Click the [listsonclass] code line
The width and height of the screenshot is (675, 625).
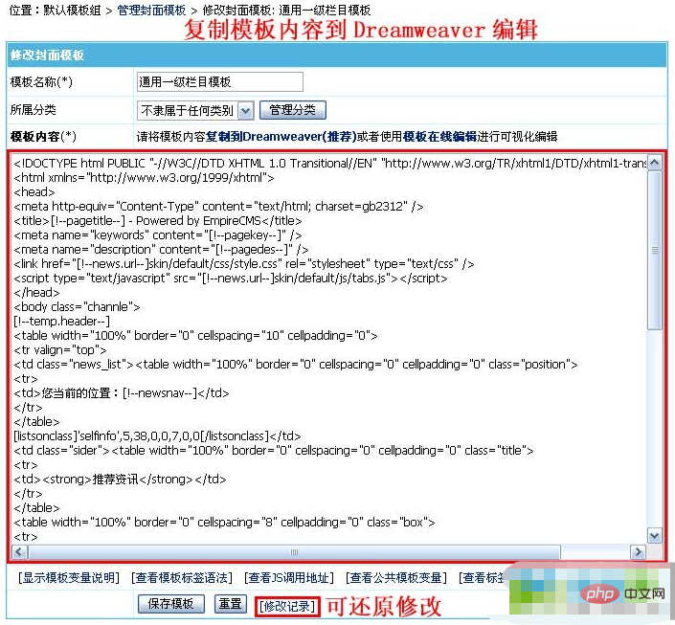click(157, 436)
